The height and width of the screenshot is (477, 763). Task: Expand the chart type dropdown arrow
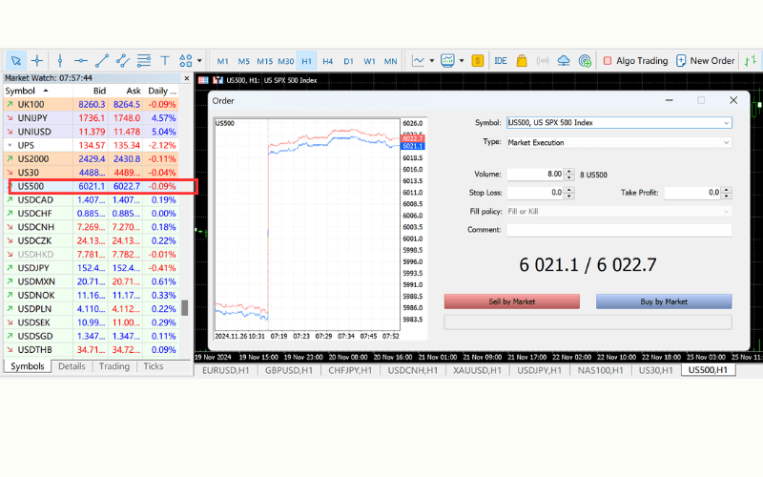(432, 60)
